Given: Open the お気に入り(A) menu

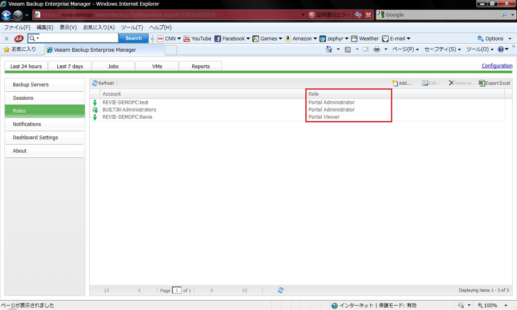Looking at the screenshot, I should point(99,27).
